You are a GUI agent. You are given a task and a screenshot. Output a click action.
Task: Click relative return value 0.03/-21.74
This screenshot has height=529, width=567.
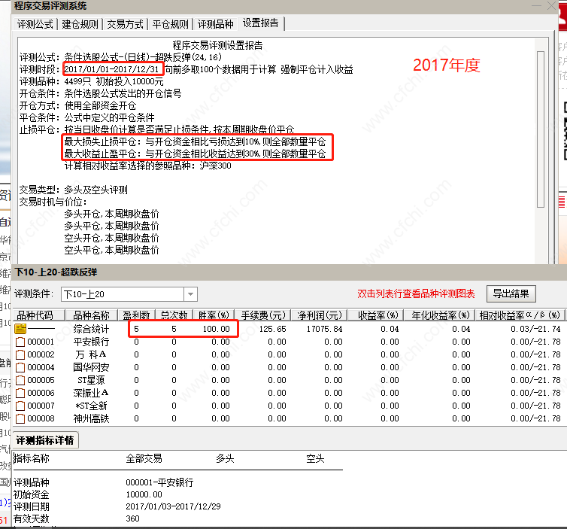click(535, 329)
